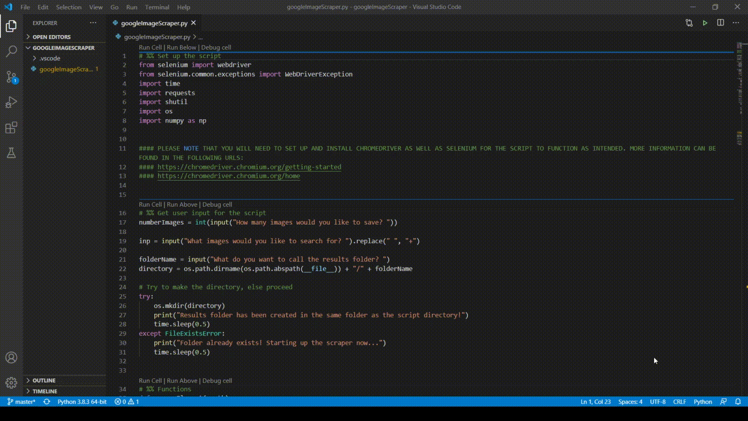
Task: Place cursor on the os.mkdir(directory) line
Action: point(189,306)
